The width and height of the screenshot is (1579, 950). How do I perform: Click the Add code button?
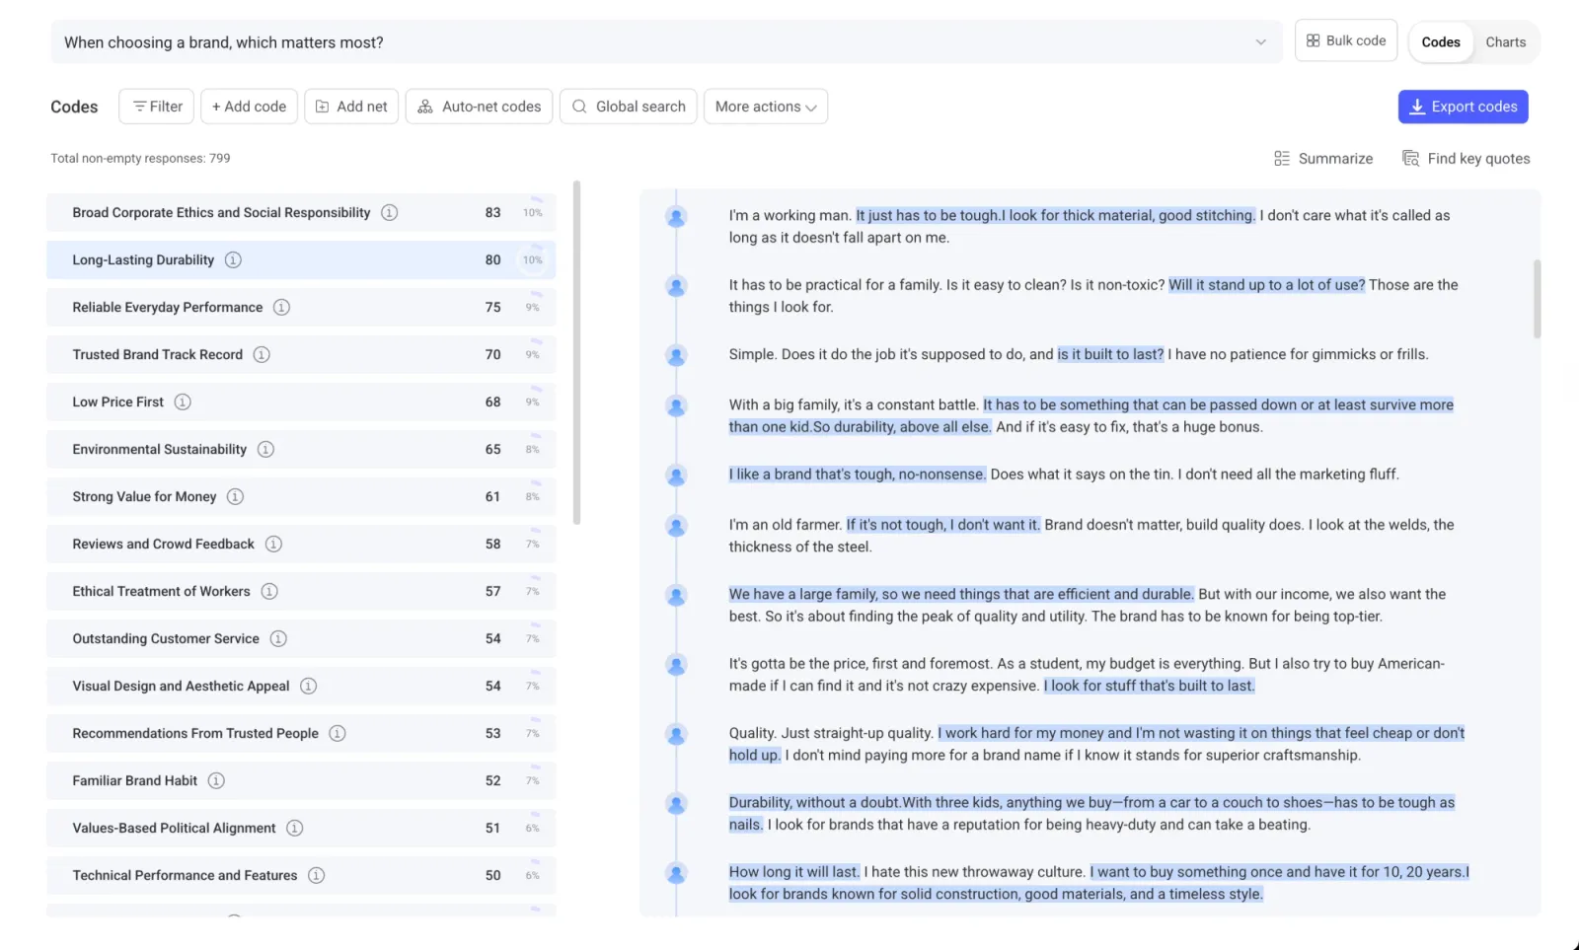coord(250,107)
